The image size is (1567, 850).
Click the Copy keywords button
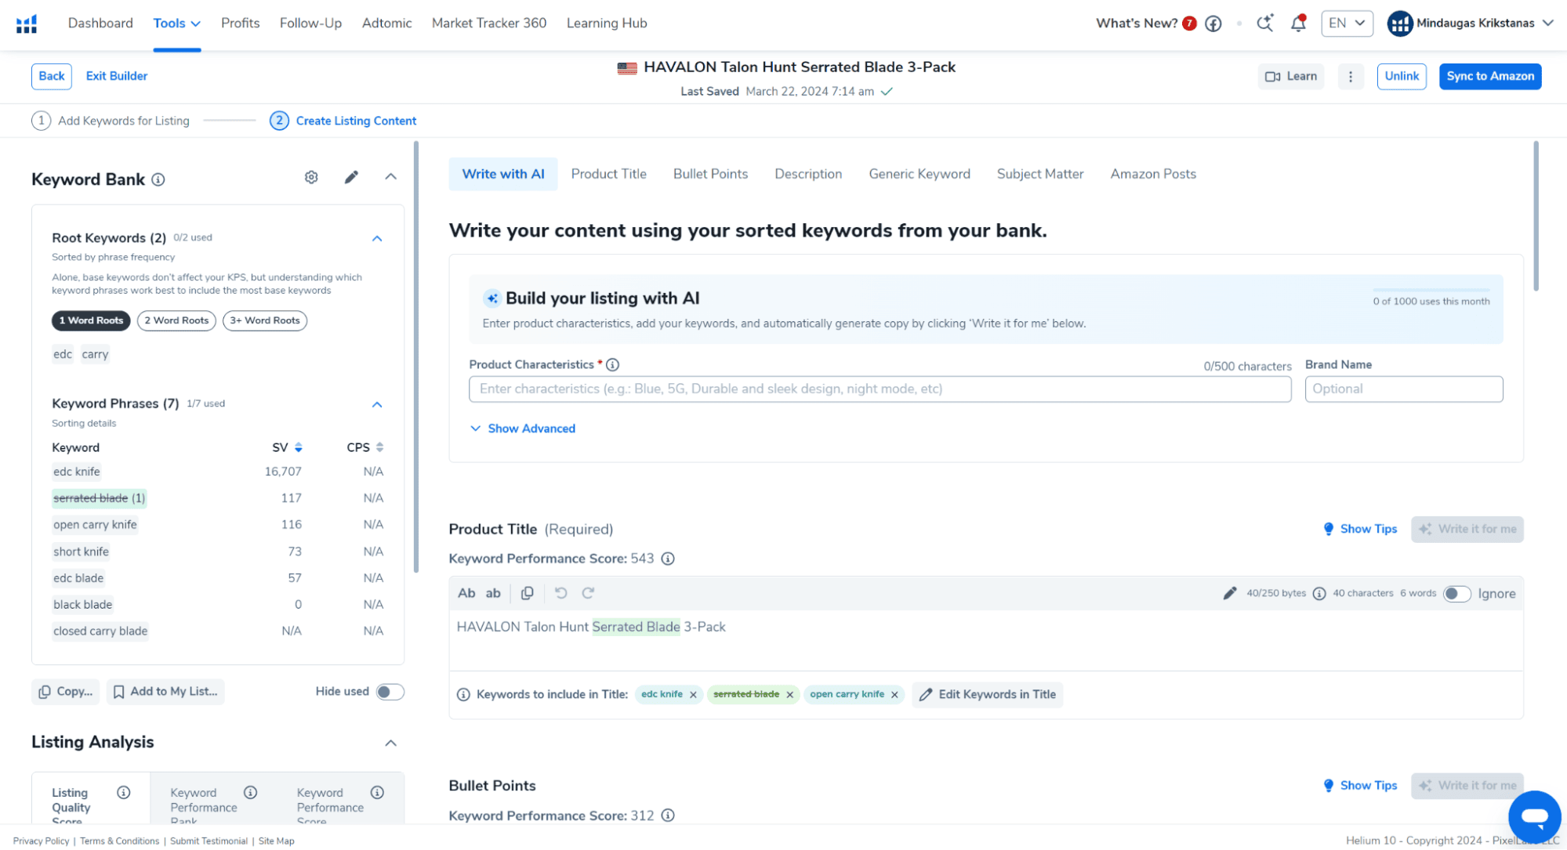point(66,692)
